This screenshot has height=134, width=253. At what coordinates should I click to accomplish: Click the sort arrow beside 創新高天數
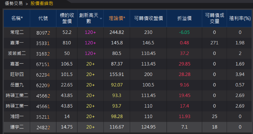click(x=101, y=19)
